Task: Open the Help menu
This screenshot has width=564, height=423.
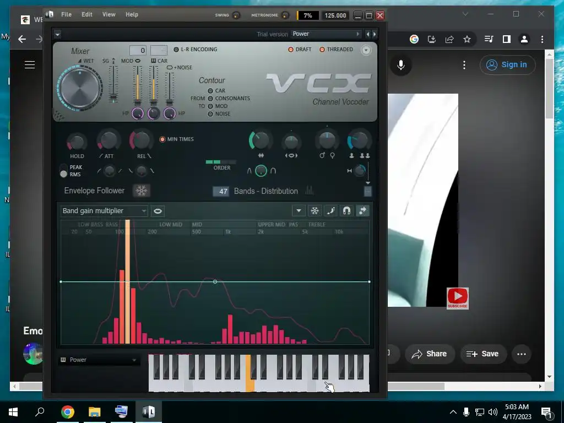Action: tap(132, 14)
